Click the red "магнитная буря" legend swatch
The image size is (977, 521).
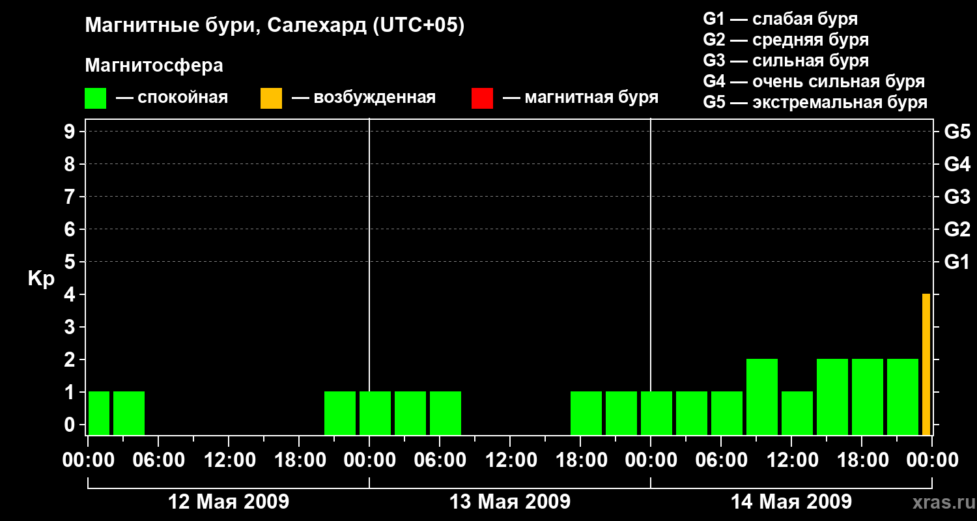(x=482, y=98)
